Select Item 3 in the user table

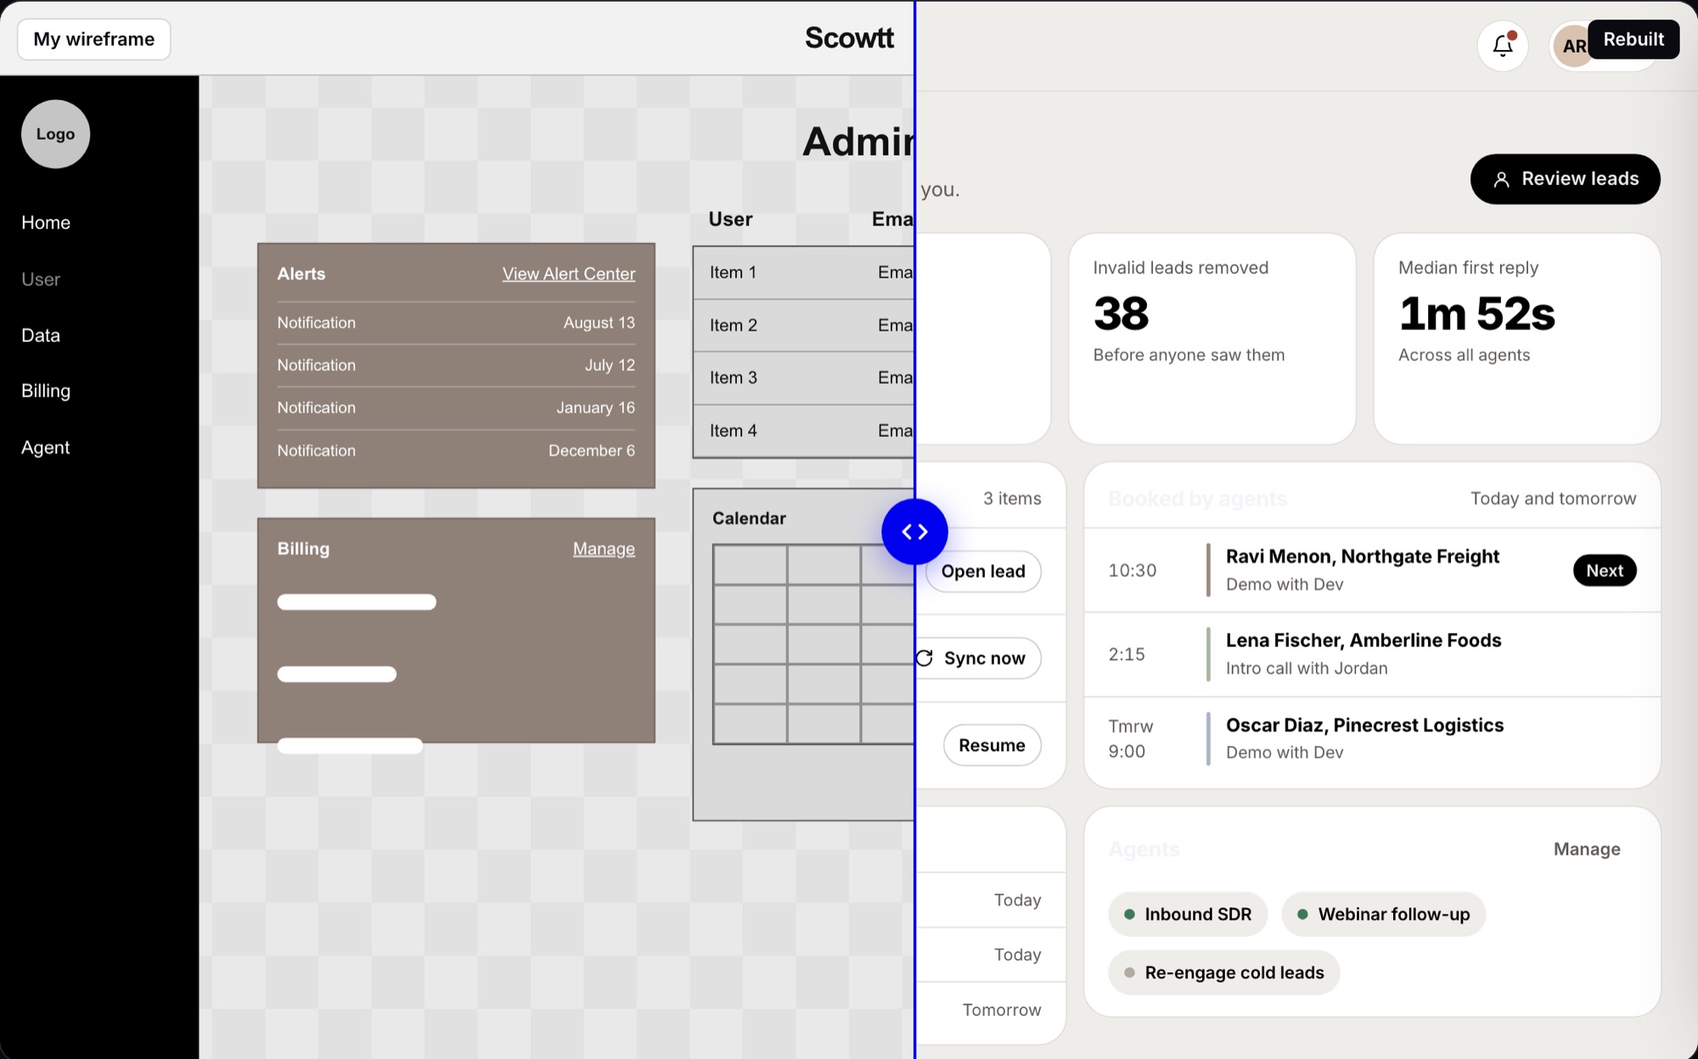point(804,378)
